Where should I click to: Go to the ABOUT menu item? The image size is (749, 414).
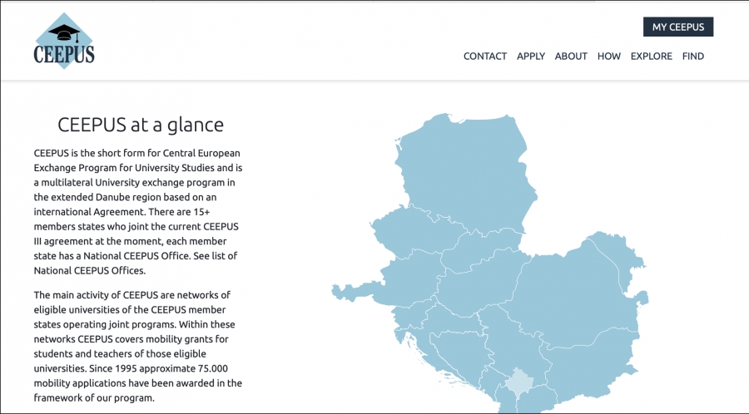pyautogui.click(x=571, y=57)
